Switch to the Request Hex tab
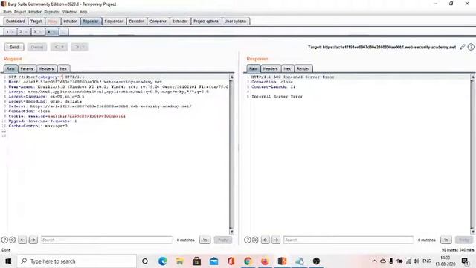Screen dimensions: 476x268 click(x=63, y=68)
